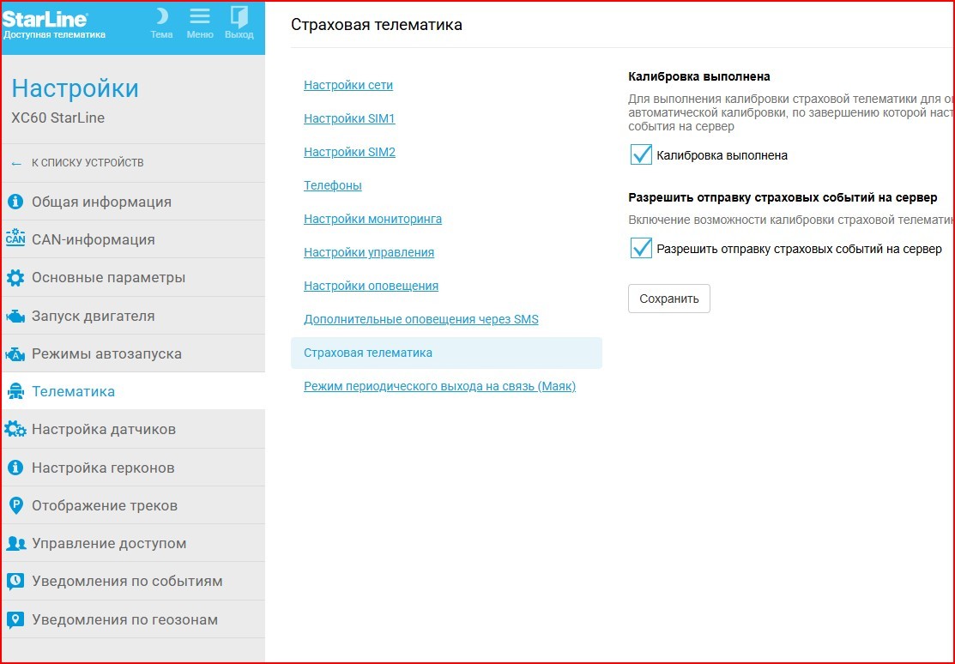
Task: Uncheck the Калибровка выполнена checkbox
Action: (x=641, y=154)
